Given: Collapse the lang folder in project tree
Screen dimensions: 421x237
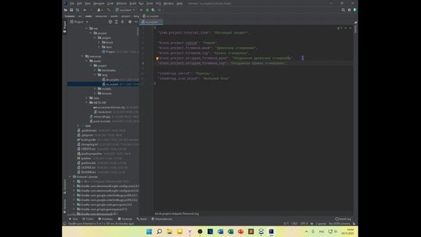Looking at the screenshot, I should click(95, 75).
